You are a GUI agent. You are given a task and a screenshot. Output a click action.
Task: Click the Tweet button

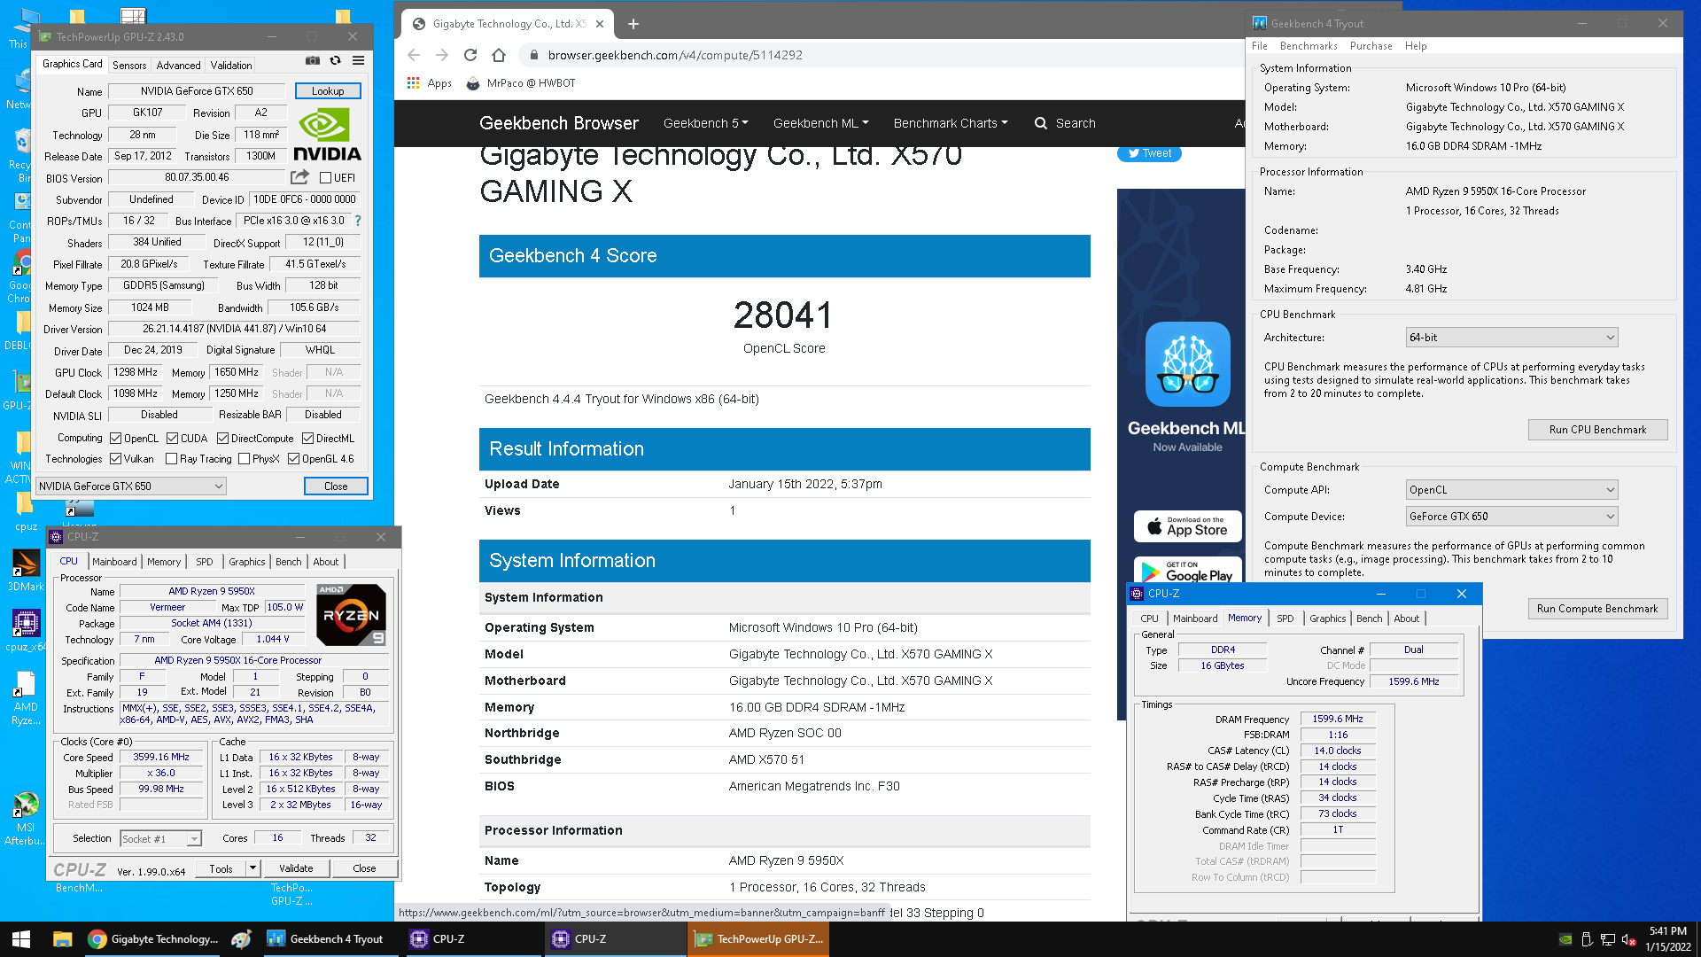coord(1149,153)
